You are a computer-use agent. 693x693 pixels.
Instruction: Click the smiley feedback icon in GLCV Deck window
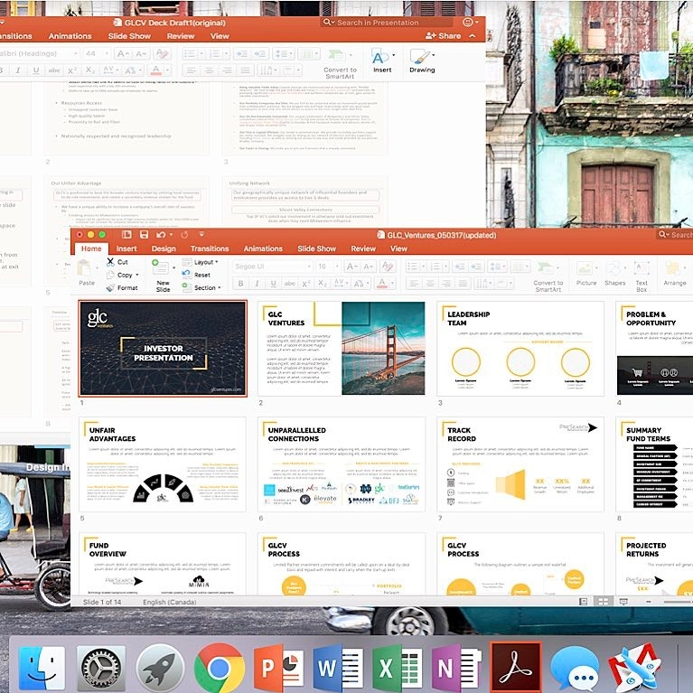(x=467, y=22)
